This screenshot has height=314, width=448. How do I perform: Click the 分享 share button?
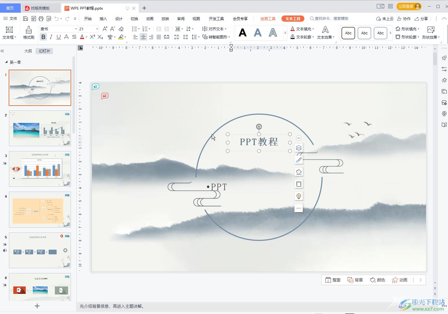[x=421, y=19]
